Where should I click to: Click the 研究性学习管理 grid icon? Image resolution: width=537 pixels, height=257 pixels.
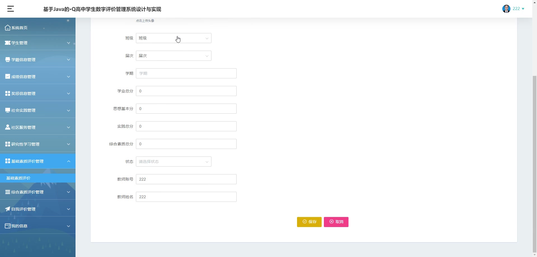(x=8, y=144)
